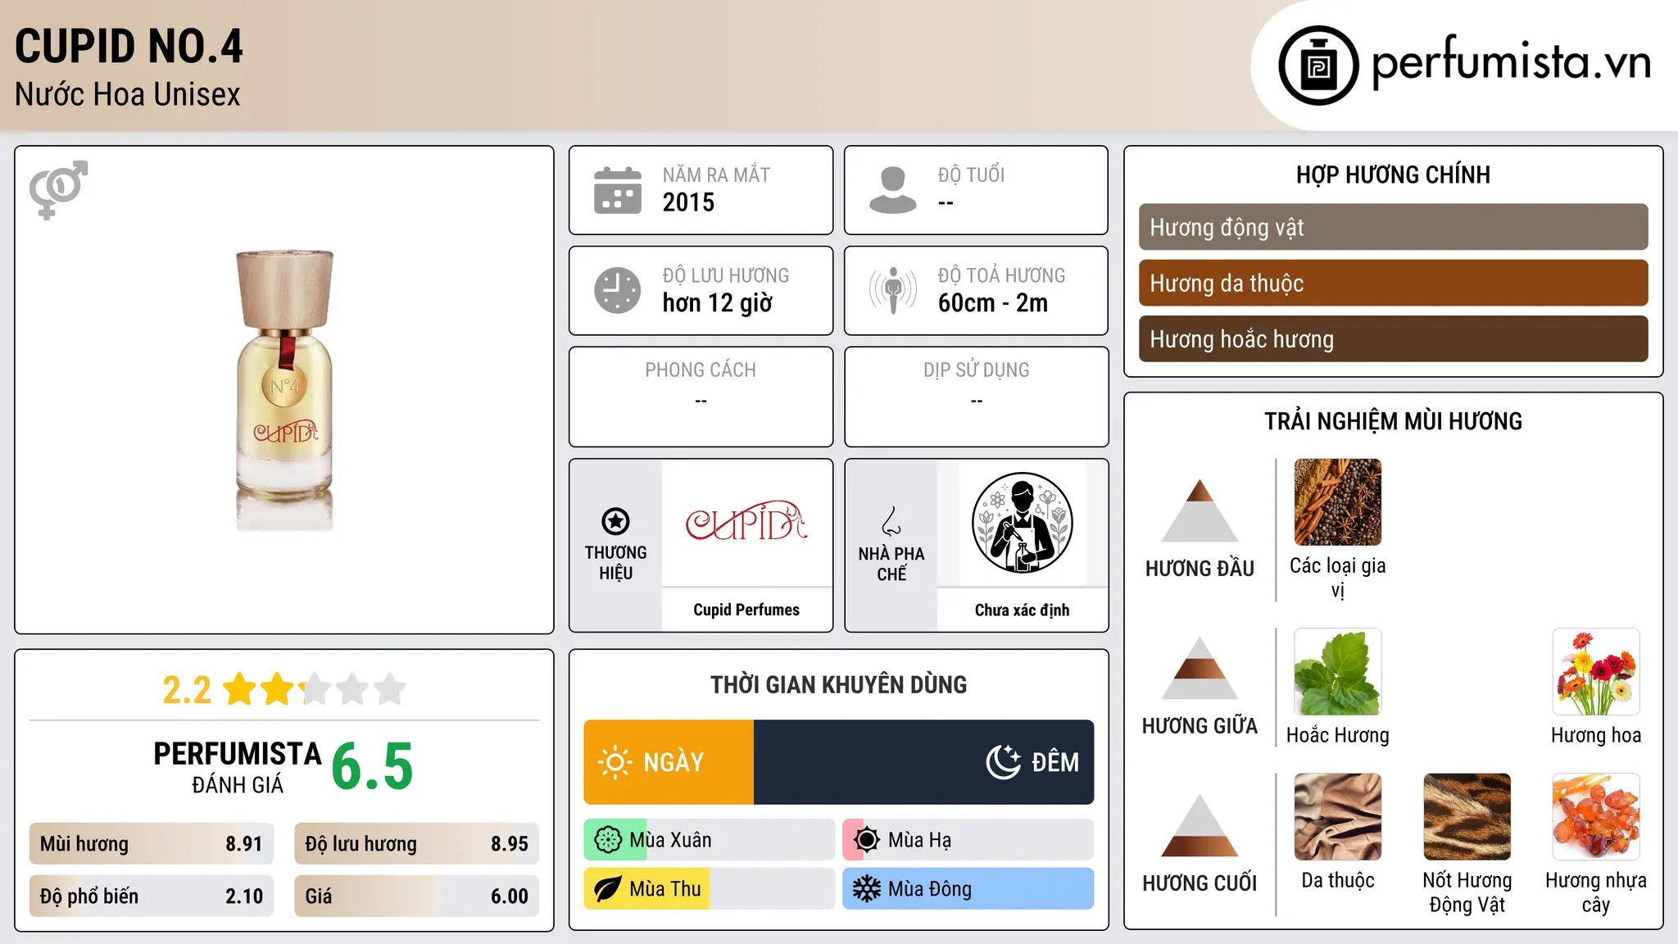Select the Hương động vật accord bar
Image resolution: width=1678 pixels, height=944 pixels.
1393,227
